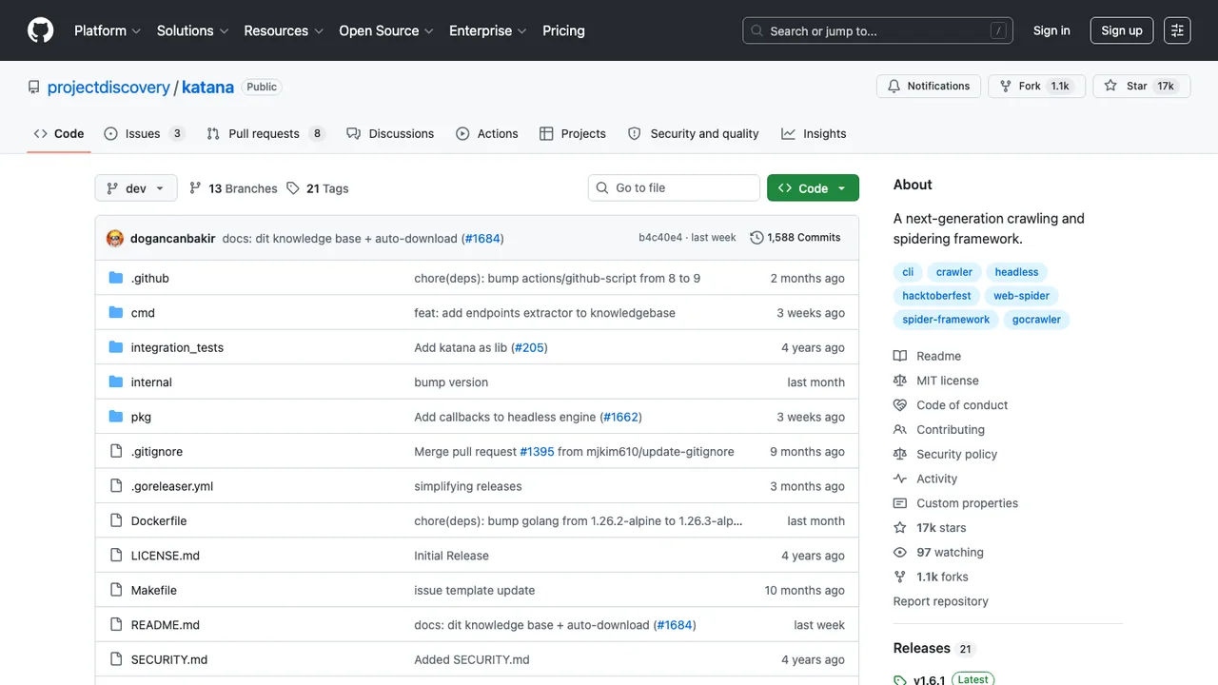
Task: Click the integration_tests folder icon
Action: tap(116, 347)
